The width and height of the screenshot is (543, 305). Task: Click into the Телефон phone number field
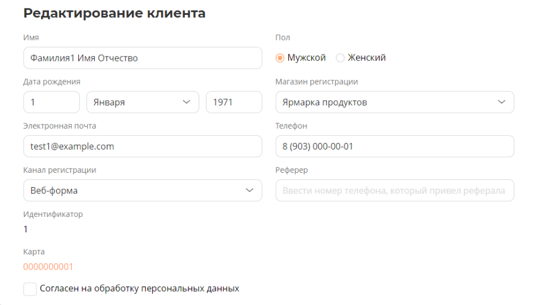click(x=394, y=146)
